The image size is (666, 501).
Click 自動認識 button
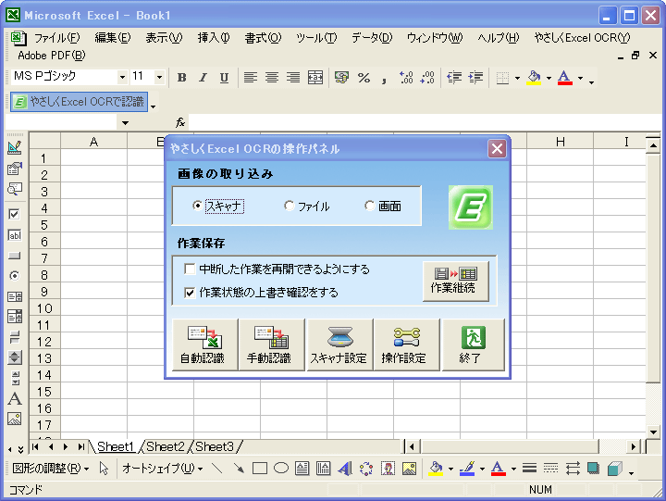pos(204,344)
